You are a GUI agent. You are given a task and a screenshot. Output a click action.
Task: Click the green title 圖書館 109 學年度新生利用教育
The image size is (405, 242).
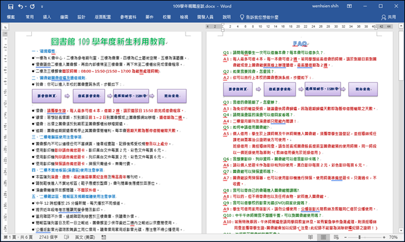point(108,42)
